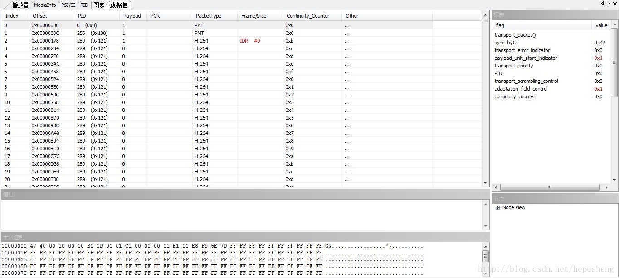Click the 0x47 sync_byte value

tap(600, 43)
